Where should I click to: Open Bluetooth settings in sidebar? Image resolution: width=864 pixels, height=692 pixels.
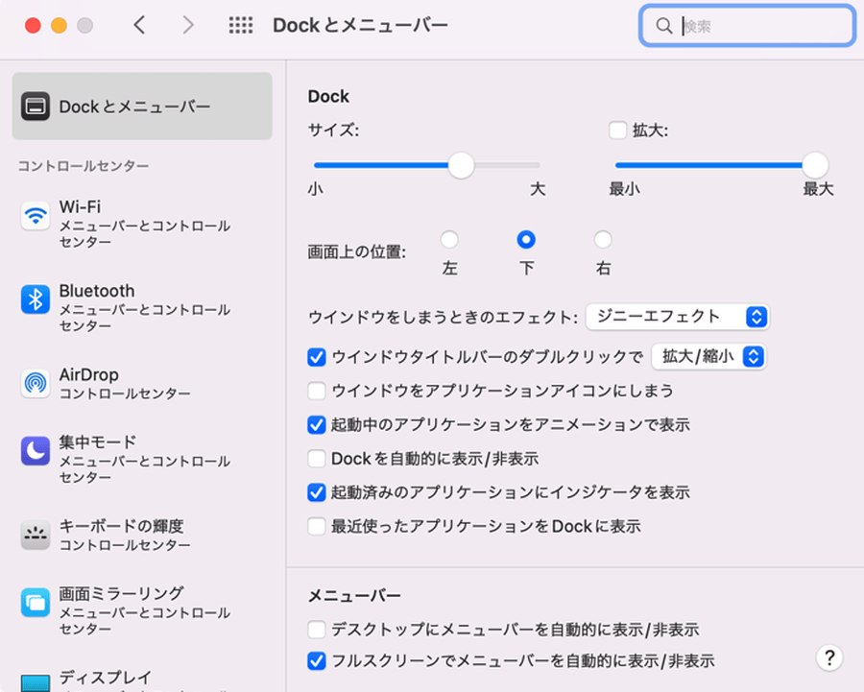coord(142,307)
